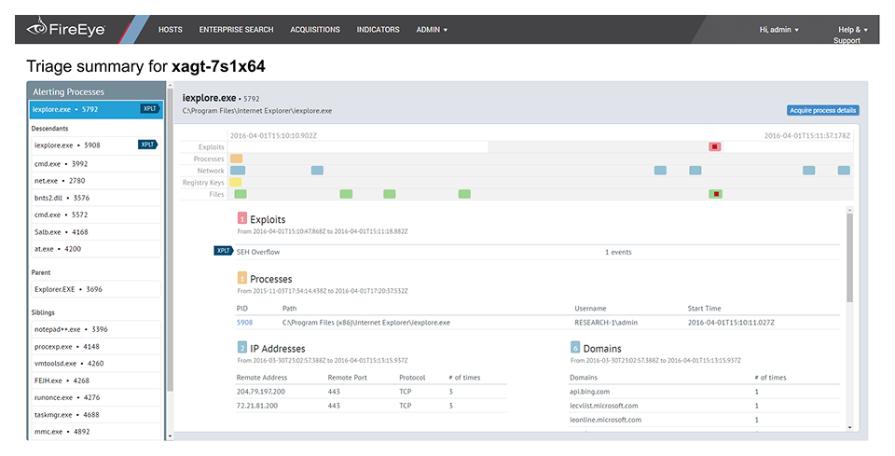This screenshot has height=456, width=895.
Task: Click the FireEye logo
Action: tap(65, 29)
